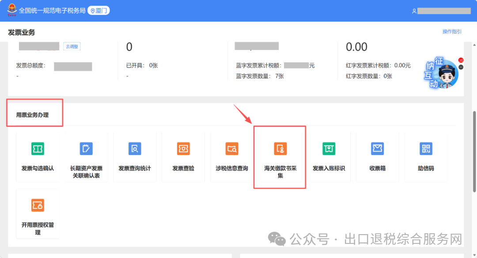Click the scrollbar up arrow
This screenshot has width=477, height=258.
[474, 45]
